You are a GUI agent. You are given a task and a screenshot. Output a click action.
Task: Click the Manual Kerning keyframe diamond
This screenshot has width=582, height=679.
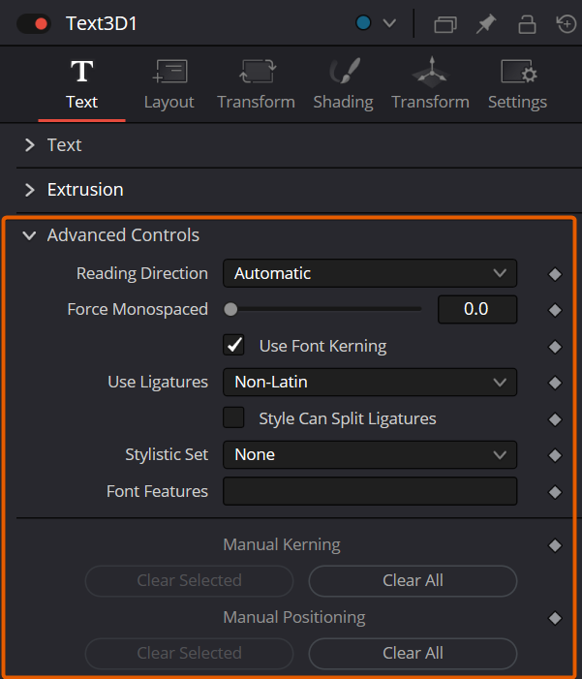click(555, 545)
